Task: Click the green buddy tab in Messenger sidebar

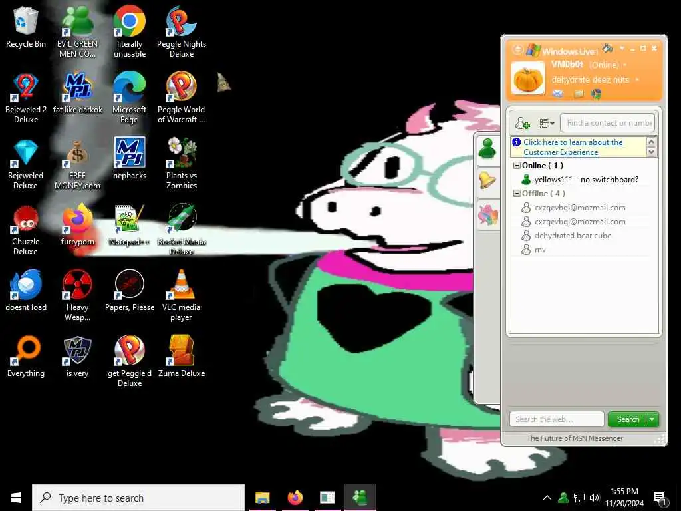Action: click(x=487, y=150)
